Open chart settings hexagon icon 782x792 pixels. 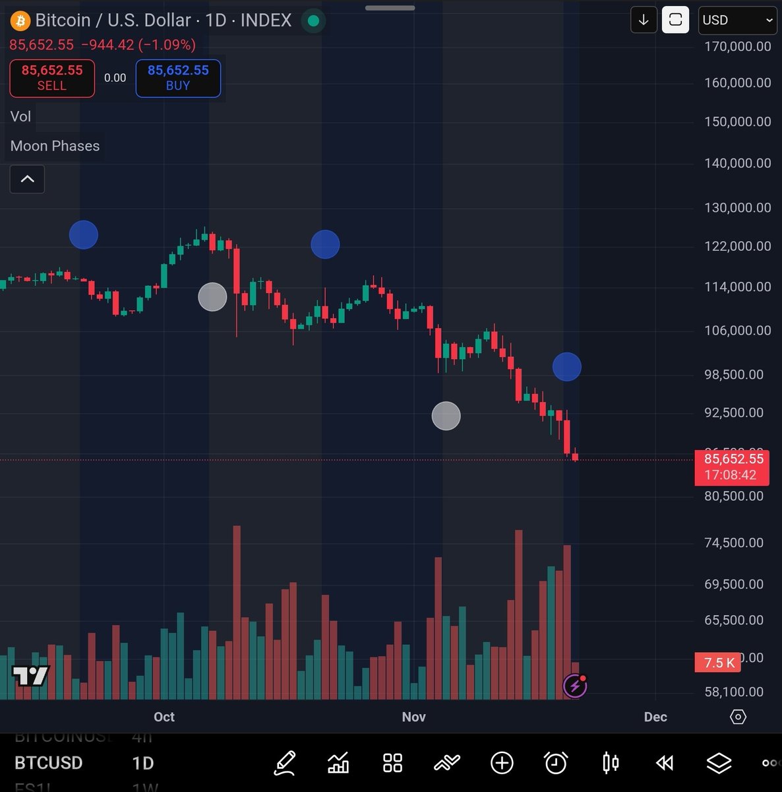(738, 717)
